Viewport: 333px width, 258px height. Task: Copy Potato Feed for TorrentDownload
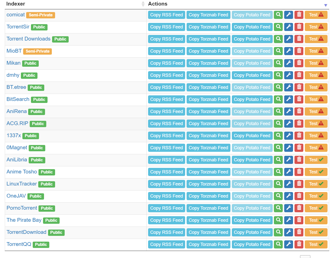click(x=252, y=232)
